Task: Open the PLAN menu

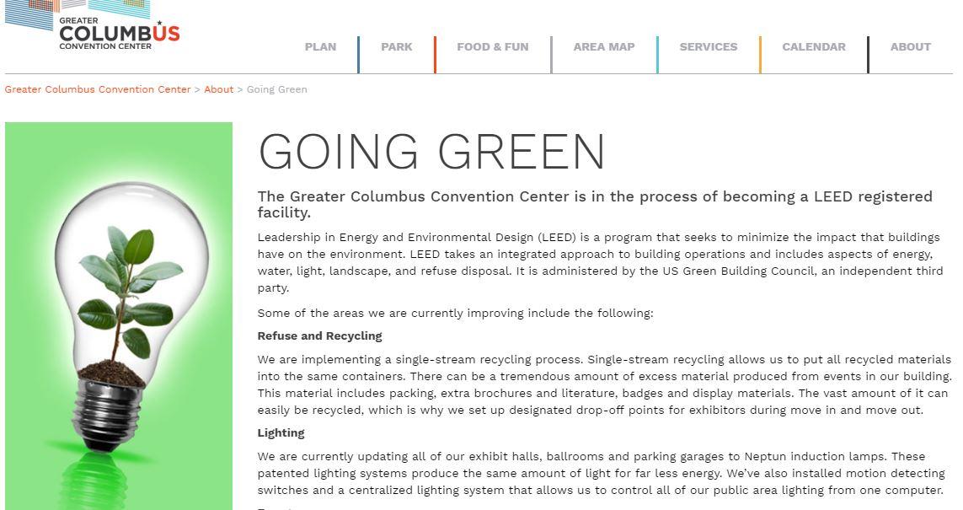Action: tap(321, 46)
